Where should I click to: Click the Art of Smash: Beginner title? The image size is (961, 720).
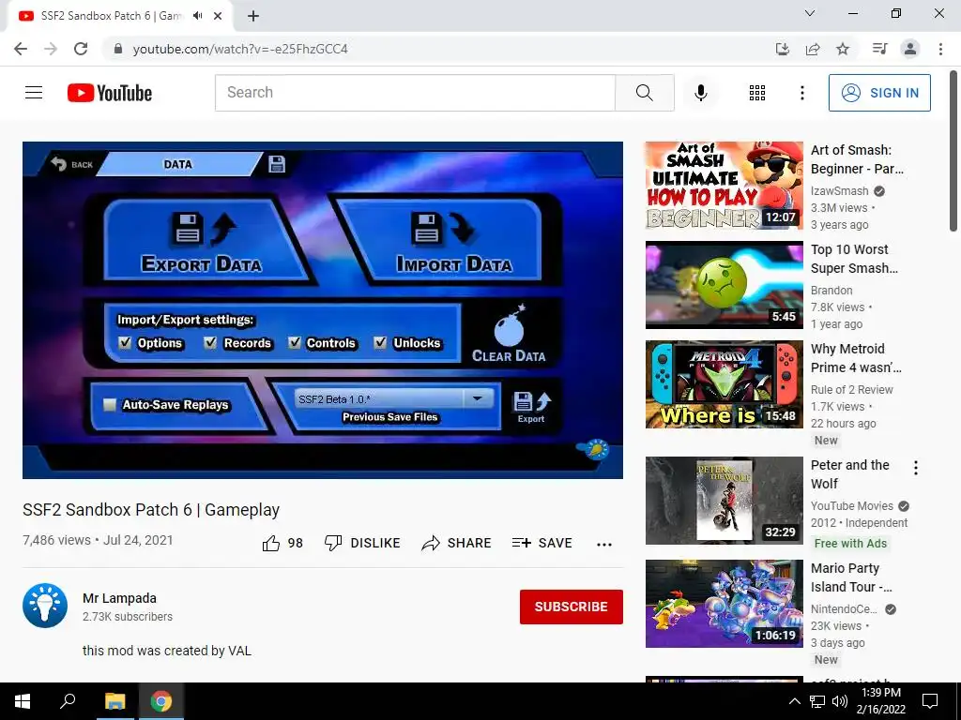click(x=857, y=159)
